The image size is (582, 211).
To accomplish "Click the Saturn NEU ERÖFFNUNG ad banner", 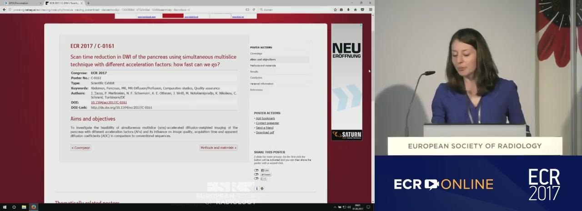I will click(x=346, y=82).
